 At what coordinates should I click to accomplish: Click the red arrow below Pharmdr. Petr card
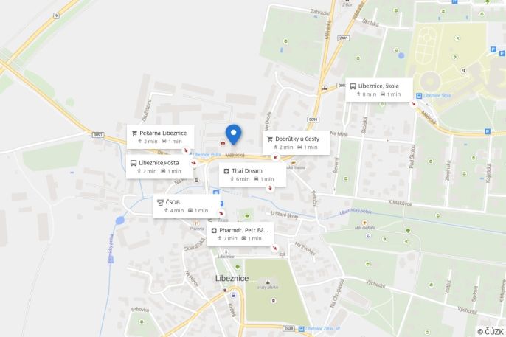coord(274,248)
